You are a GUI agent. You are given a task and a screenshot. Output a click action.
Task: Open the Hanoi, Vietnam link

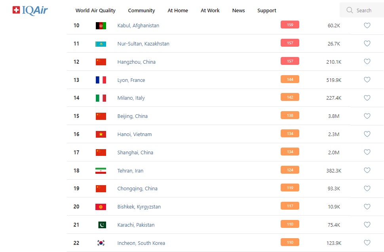click(x=134, y=135)
